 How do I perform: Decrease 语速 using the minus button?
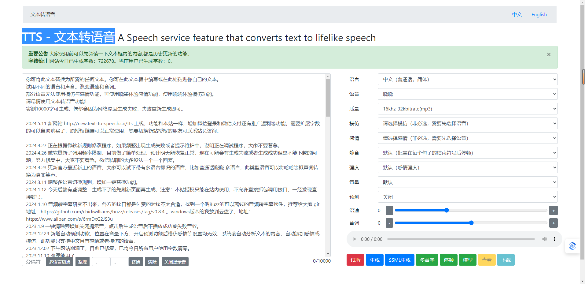coord(389,210)
